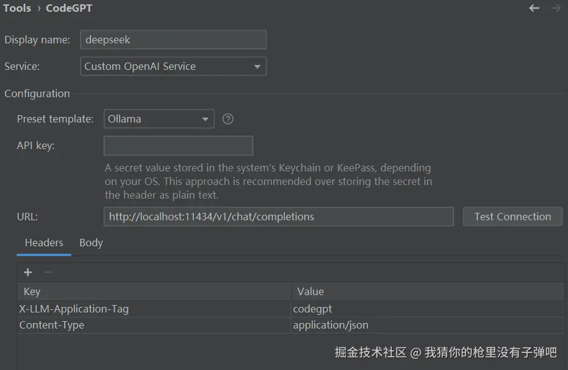Image resolution: width=568 pixels, height=370 pixels.
Task: Click the preset template help icon
Action: tap(228, 119)
